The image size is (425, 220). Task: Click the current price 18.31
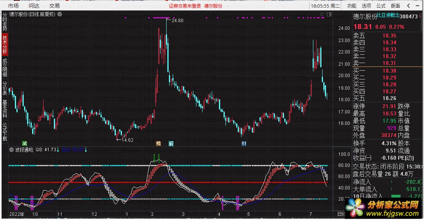[x=362, y=27]
